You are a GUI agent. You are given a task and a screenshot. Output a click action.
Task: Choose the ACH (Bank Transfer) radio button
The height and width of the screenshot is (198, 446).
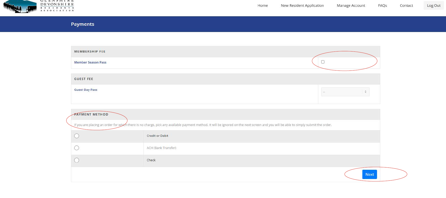coord(77,148)
